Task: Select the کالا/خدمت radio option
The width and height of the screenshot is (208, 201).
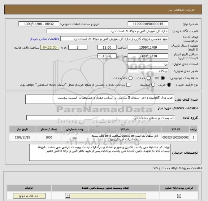Action: [x=130, y=78]
